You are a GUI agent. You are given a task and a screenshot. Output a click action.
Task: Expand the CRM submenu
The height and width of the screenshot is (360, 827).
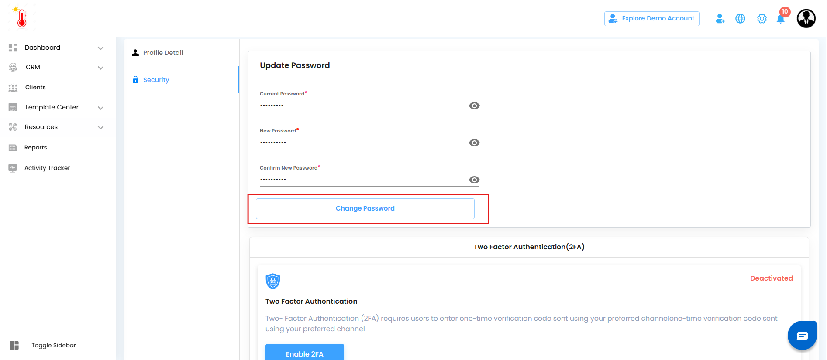(x=100, y=68)
